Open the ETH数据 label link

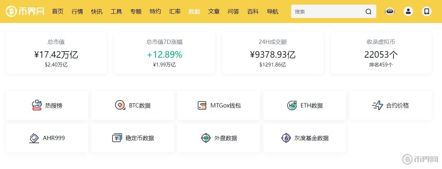pos(312,105)
